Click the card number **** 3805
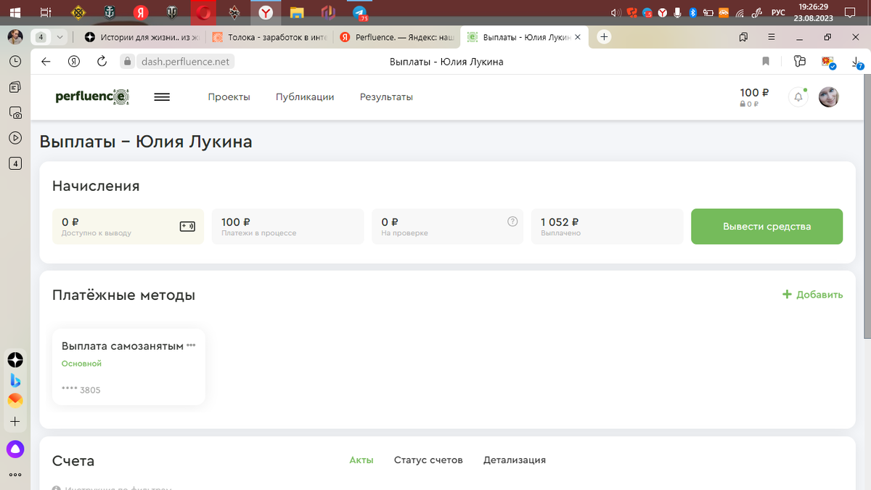The height and width of the screenshot is (490, 871). (81, 390)
